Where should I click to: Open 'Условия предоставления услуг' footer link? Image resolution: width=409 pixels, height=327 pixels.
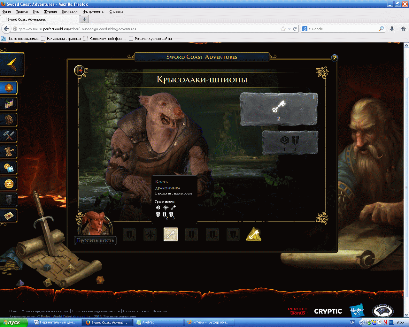point(45,311)
